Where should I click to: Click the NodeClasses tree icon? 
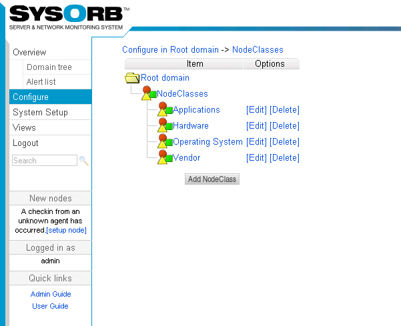[x=149, y=93]
